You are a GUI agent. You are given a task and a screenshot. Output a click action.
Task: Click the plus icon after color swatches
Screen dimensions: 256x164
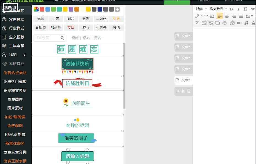(x=117, y=9)
